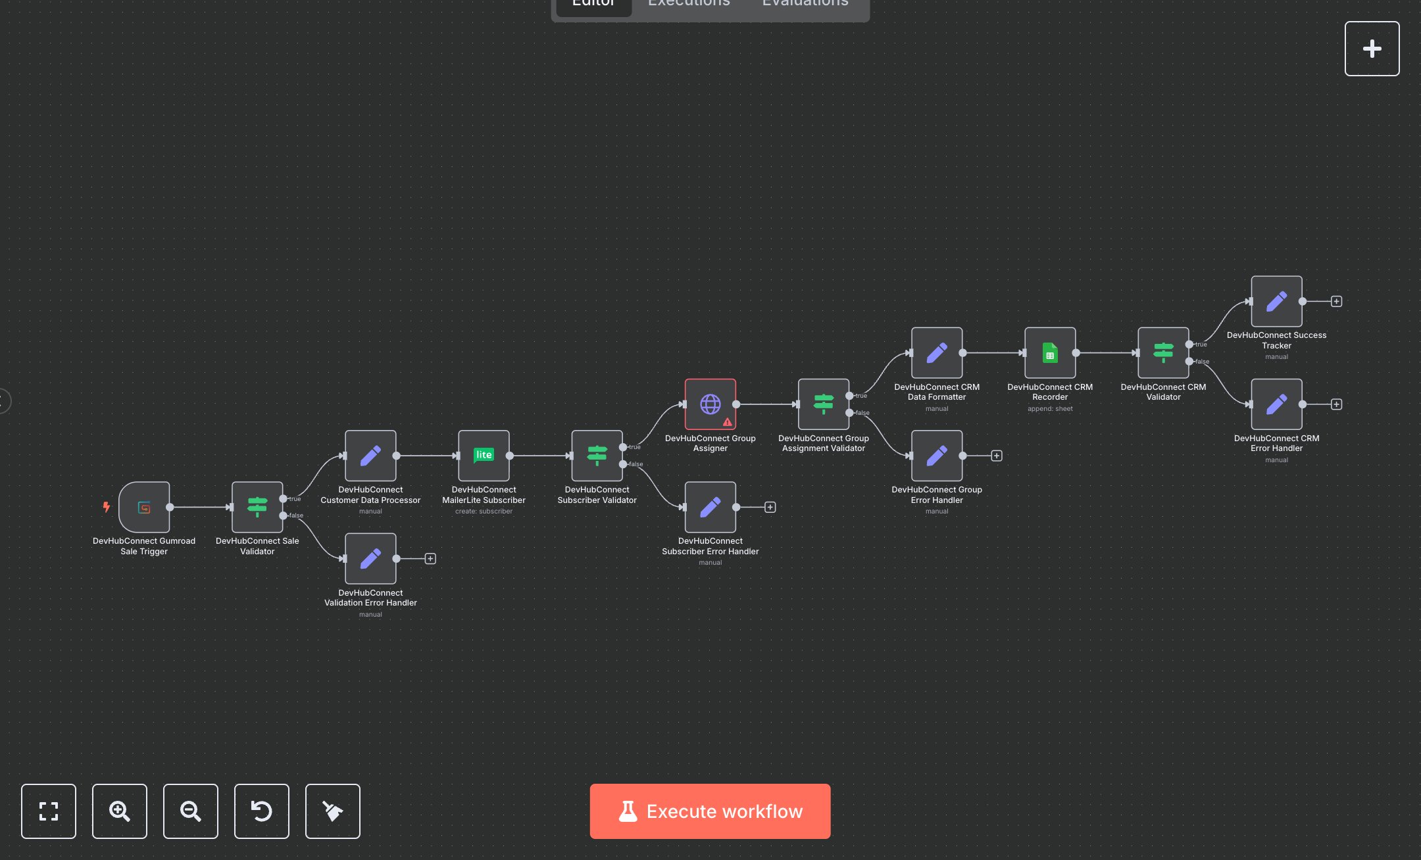Viewport: 1421px width, 860px height.
Task: Click the reset zoom icon
Action: click(x=261, y=811)
